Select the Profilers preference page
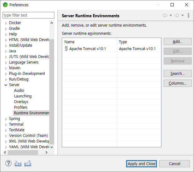194x172 pixels. point(21,107)
